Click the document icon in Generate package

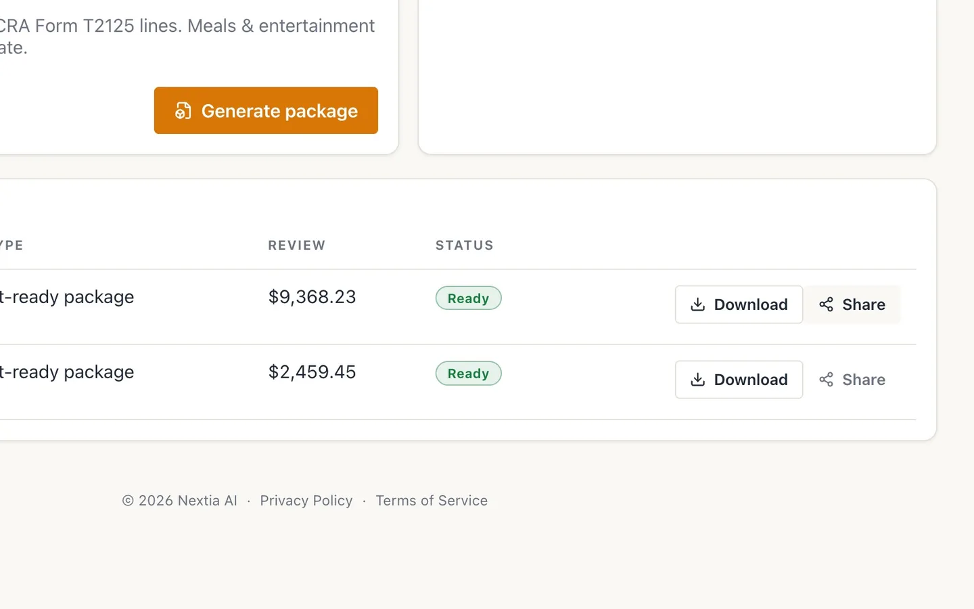(x=183, y=111)
